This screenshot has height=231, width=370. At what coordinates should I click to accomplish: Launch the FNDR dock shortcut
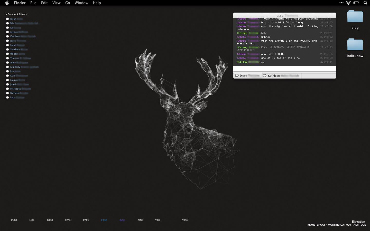point(14,220)
